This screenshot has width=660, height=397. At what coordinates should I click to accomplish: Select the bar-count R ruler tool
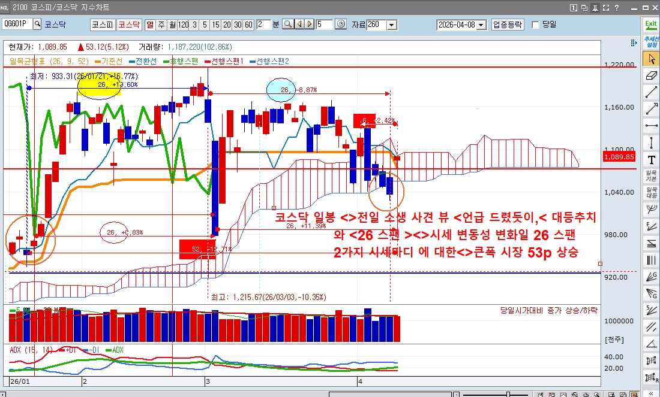pyautogui.click(x=651, y=377)
